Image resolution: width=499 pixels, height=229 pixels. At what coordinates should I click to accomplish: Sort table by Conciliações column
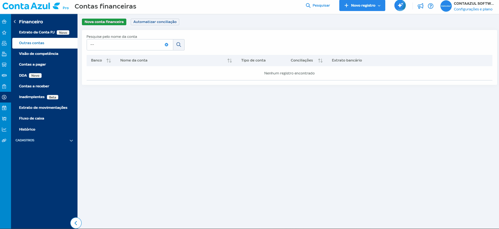[320, 61]
